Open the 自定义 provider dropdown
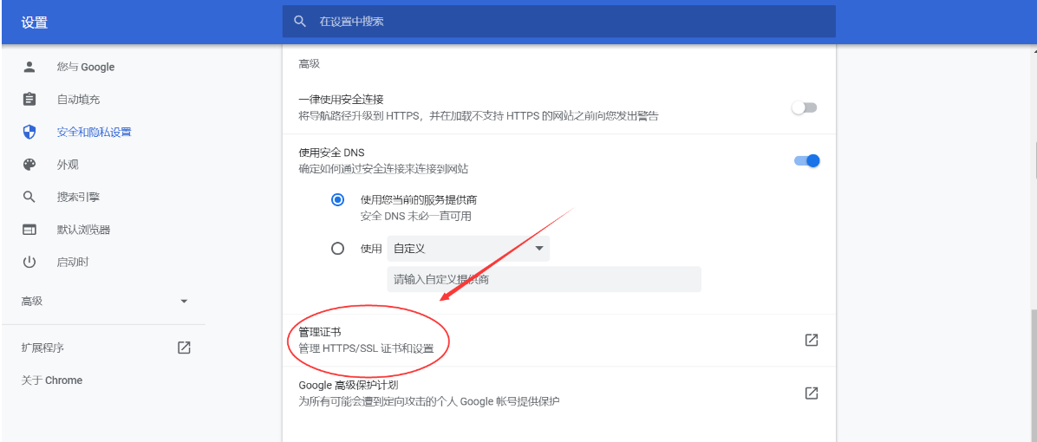Screen dimensions: 1037x442 468,249
